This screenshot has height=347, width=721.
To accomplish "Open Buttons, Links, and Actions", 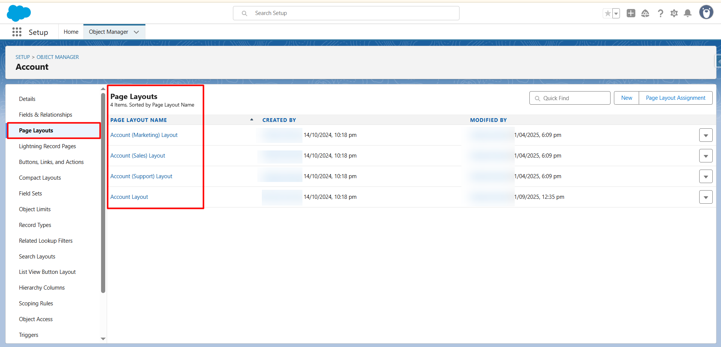I will tap(51, 162).
